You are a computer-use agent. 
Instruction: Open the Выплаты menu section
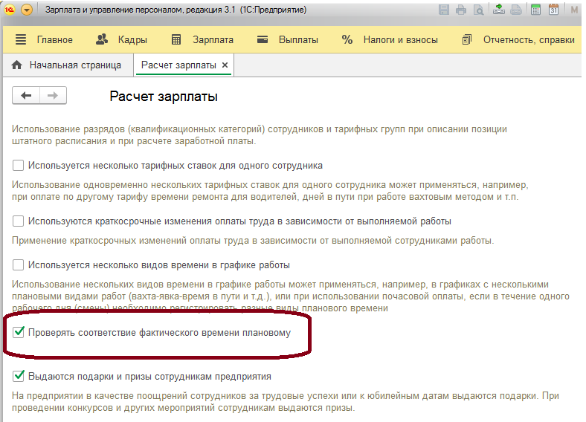point(288,39)
